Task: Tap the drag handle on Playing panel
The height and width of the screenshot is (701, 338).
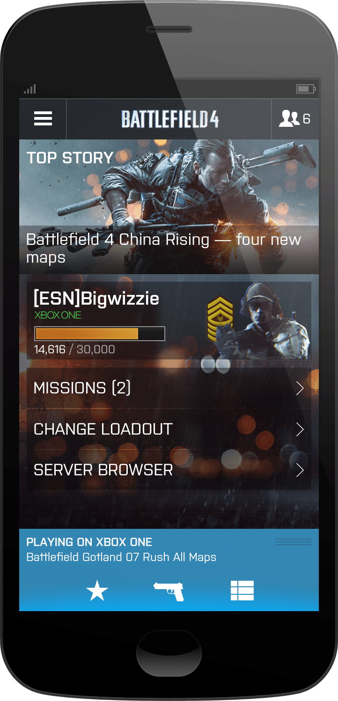Action: [293, 542]
